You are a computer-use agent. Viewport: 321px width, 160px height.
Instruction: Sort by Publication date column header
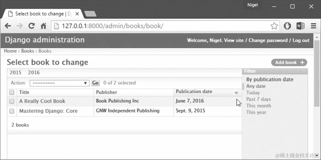pos(194,91)
